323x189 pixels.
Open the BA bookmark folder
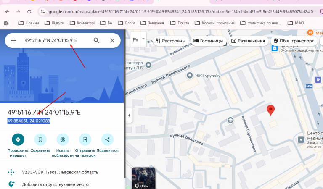click(x=106, y=23)
